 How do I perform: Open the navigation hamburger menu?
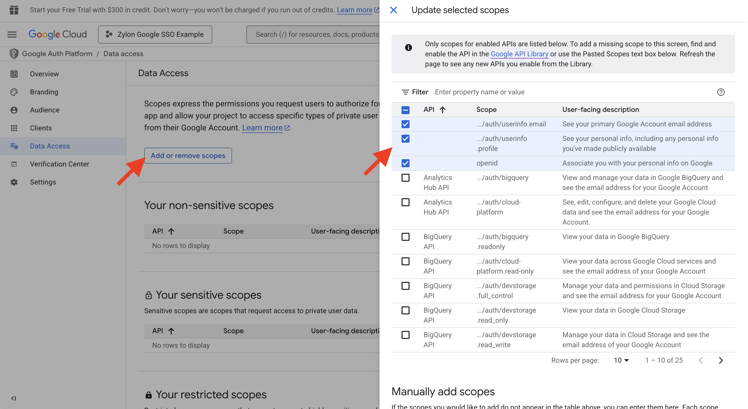[12, 34]
